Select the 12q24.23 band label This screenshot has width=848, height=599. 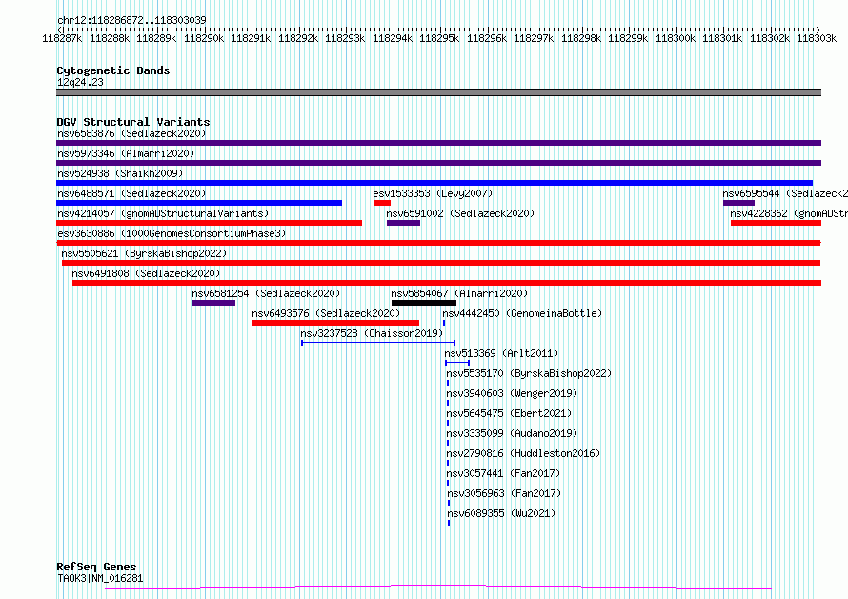coord(80,82)
